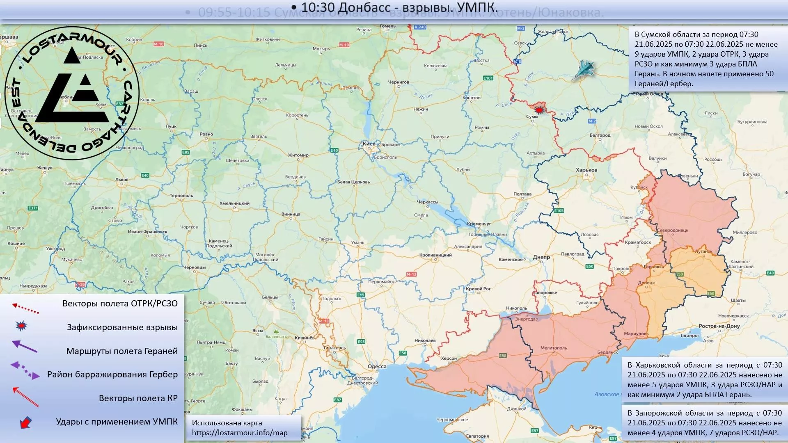Click the fighter jet icon northeast of Sumy

click(584, 69)
